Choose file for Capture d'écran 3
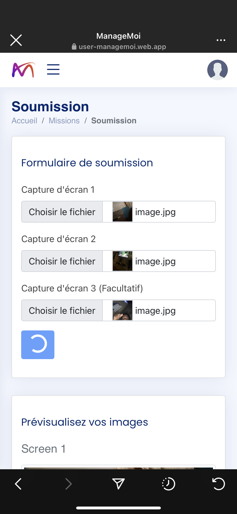This screenshot has width=237, height=514. [x=62, y=311]
